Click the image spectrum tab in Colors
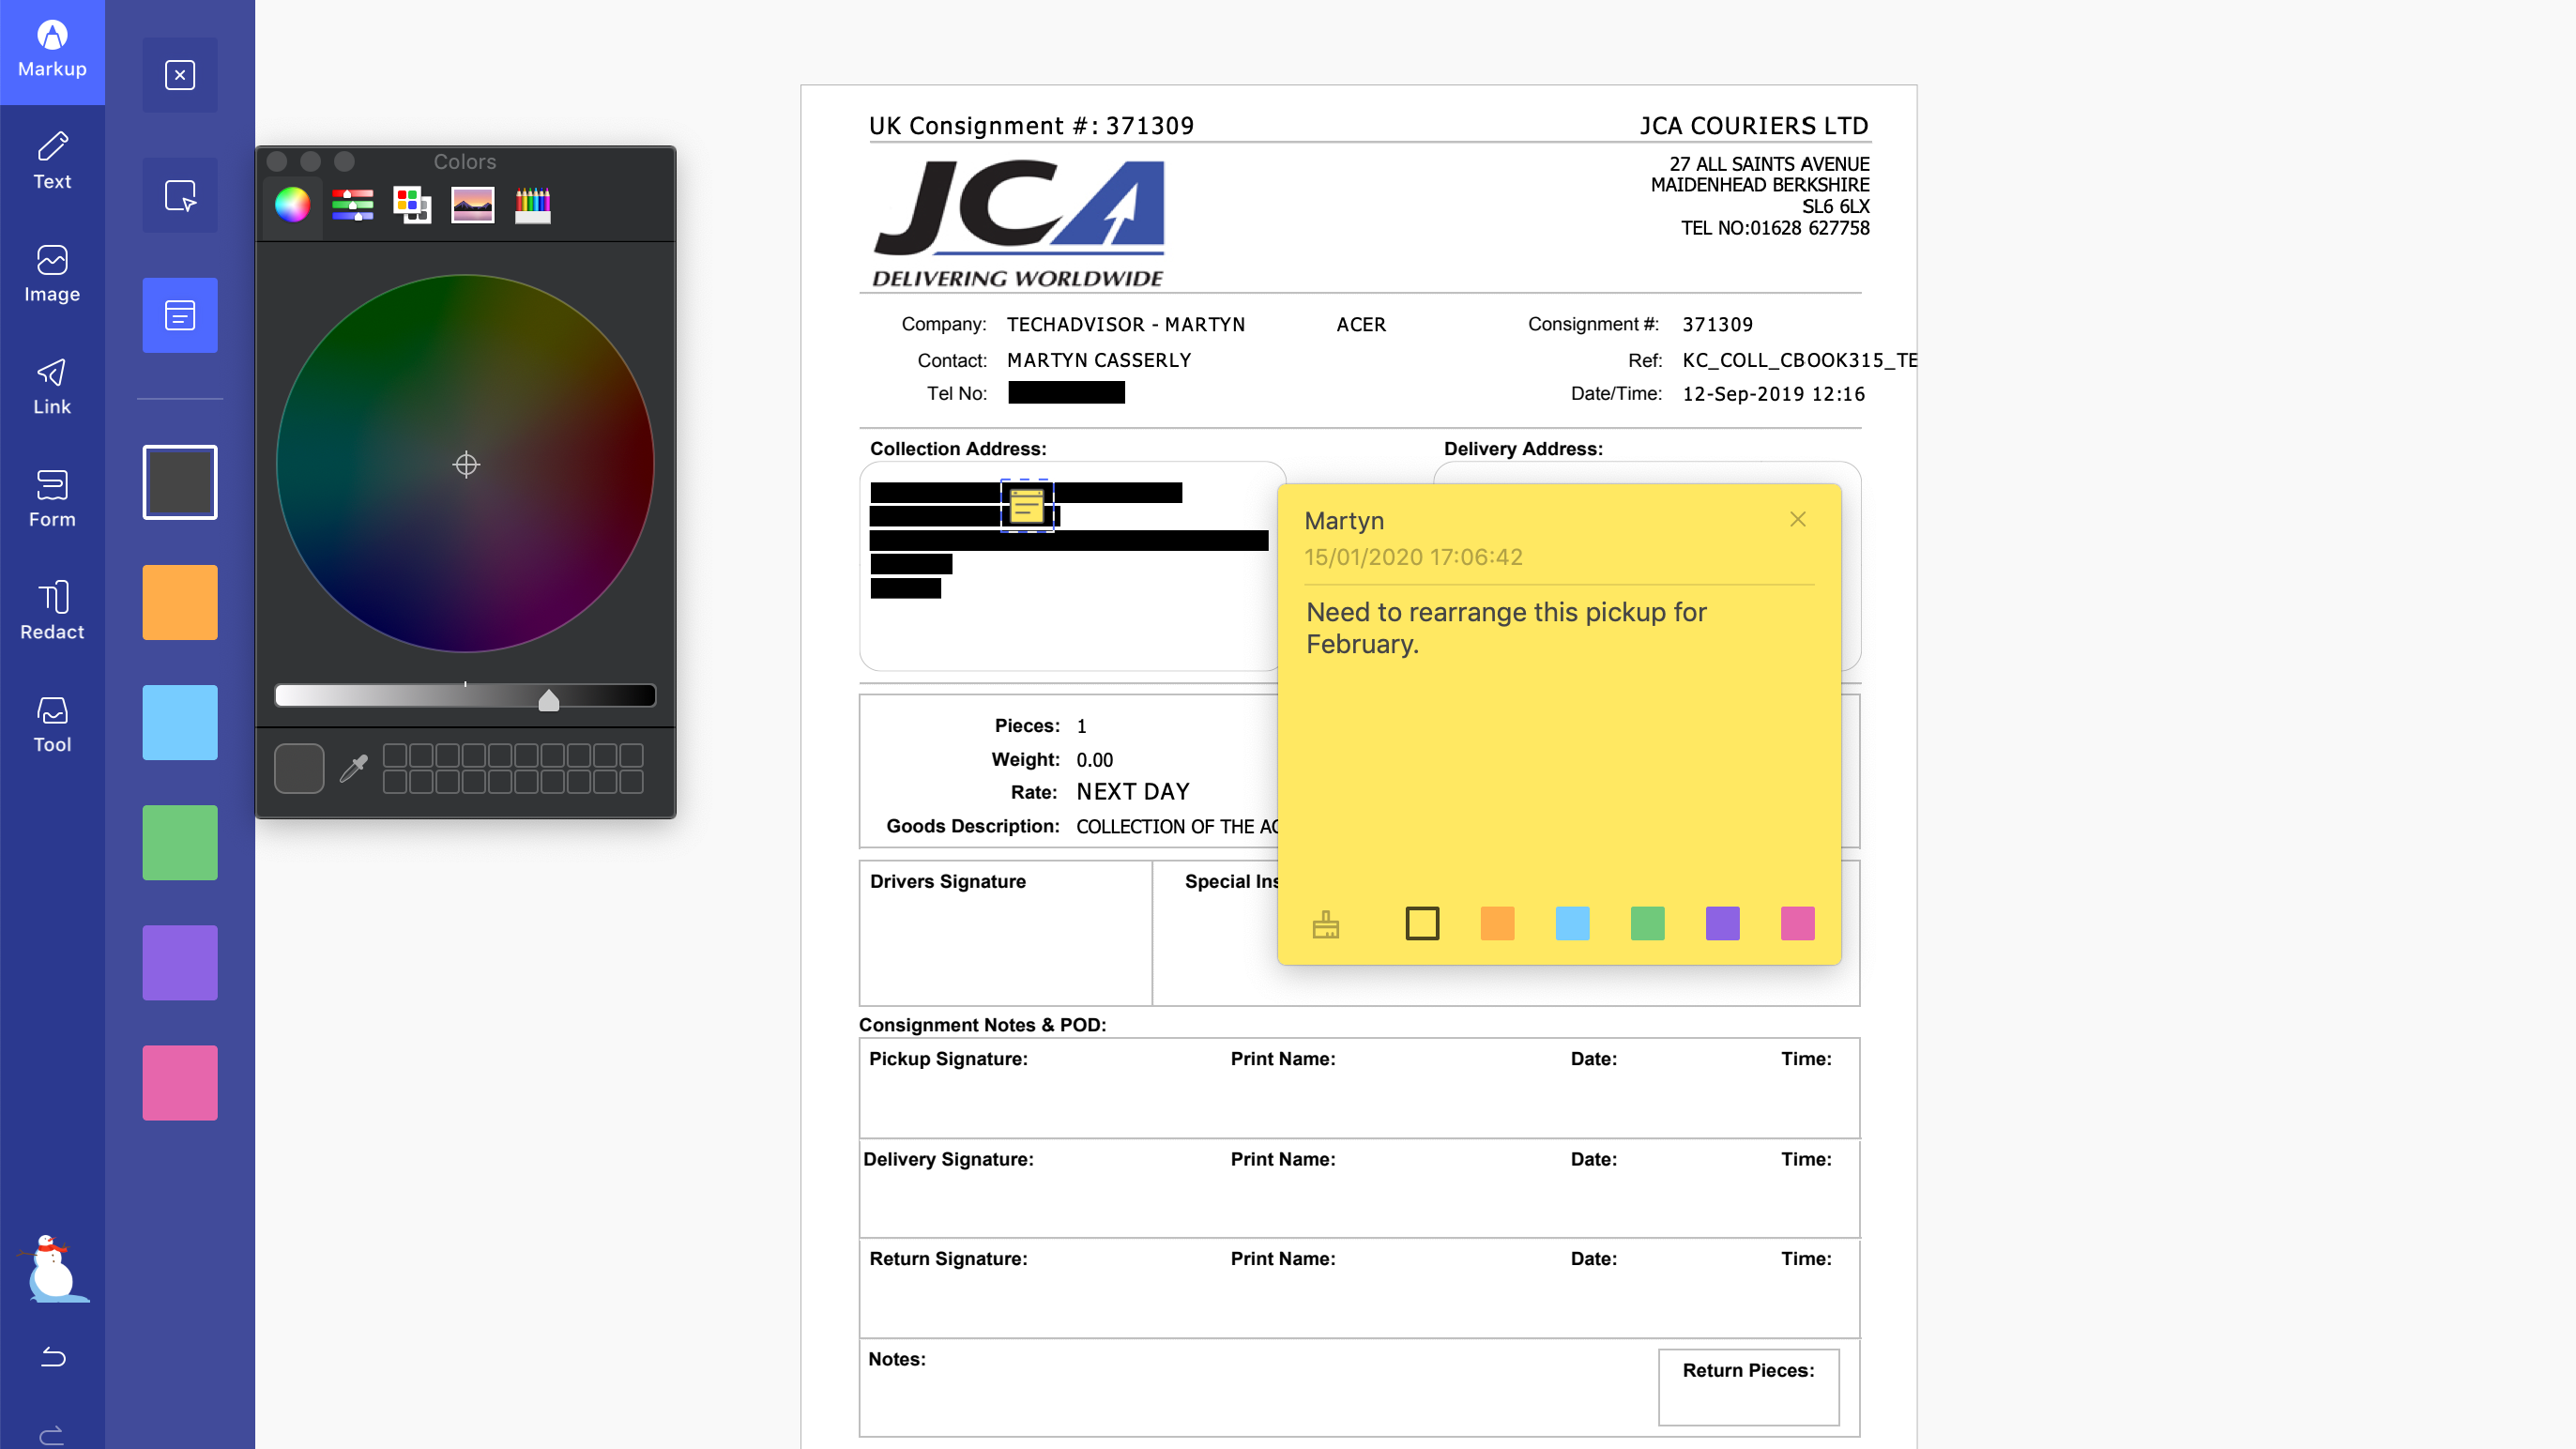This screenshot has height=1449, width=2576. click(x=470, y=206)
